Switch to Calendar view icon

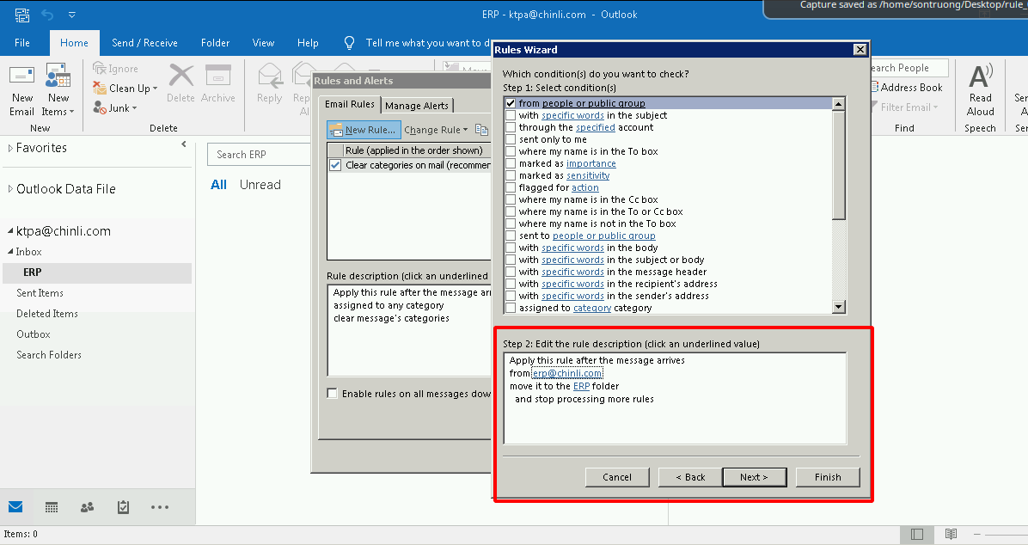click(x=52, y=507)
